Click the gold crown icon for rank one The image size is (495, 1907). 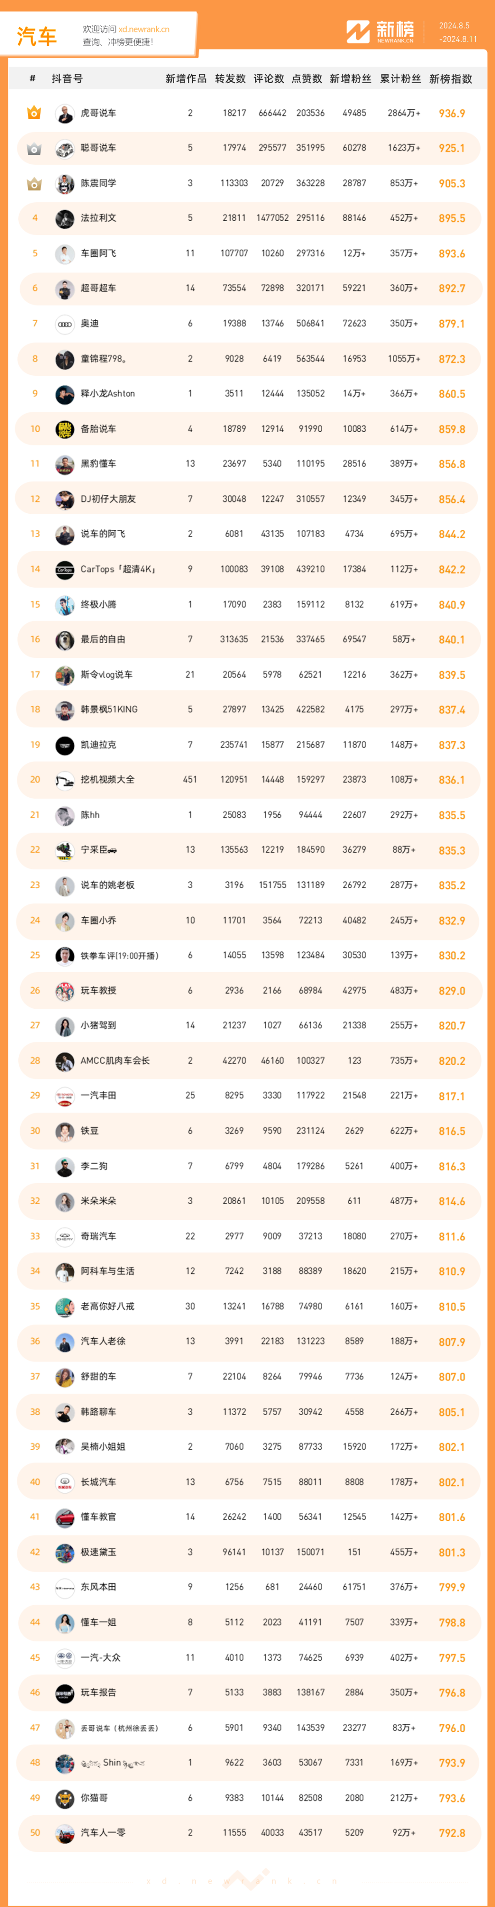[x=34, y=113]
